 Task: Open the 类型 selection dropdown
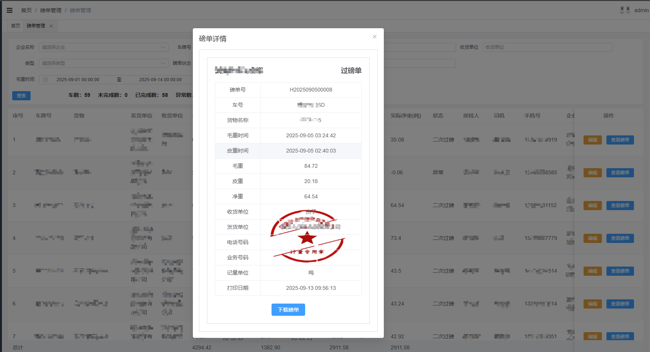[x=103, y=63]
